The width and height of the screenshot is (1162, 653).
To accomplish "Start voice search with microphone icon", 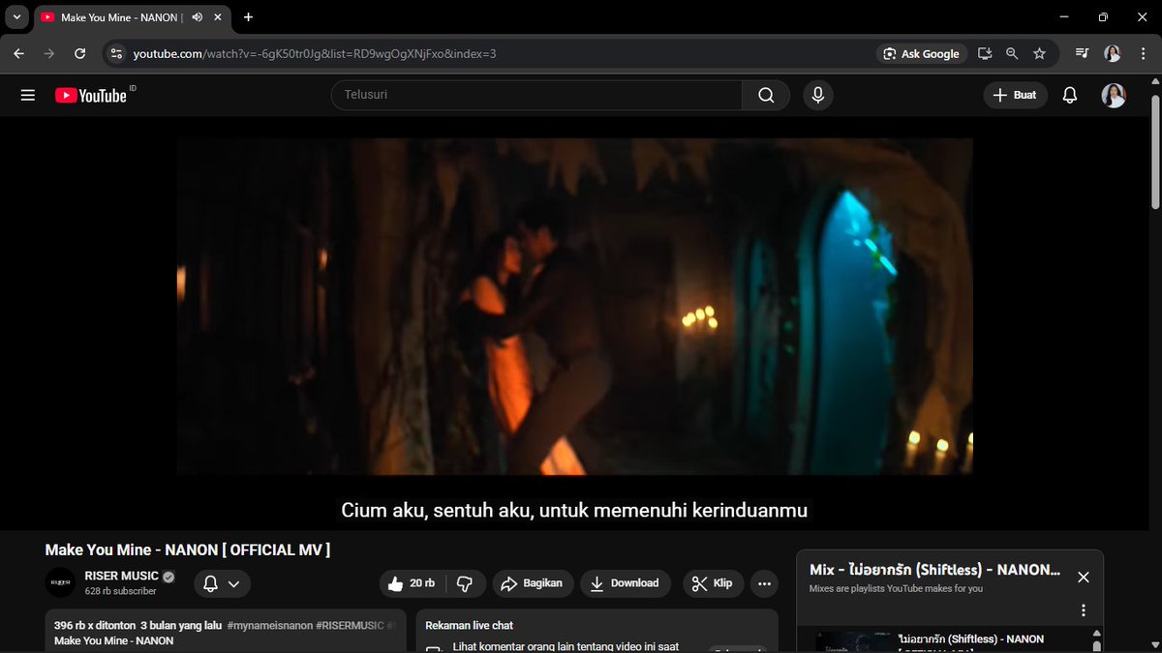I will [818, 95].
